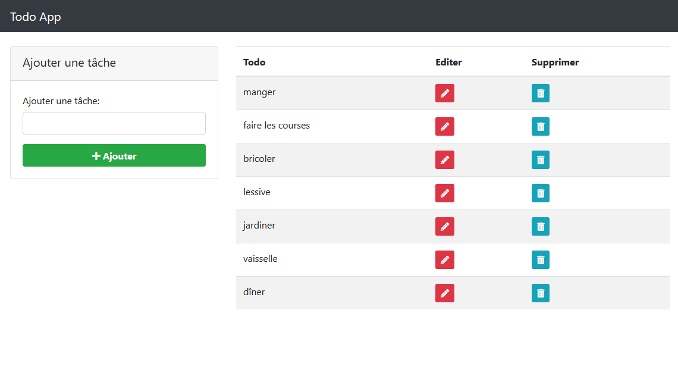Select the Supprimer column header
The image size is (678, 388).
point(555,62)
